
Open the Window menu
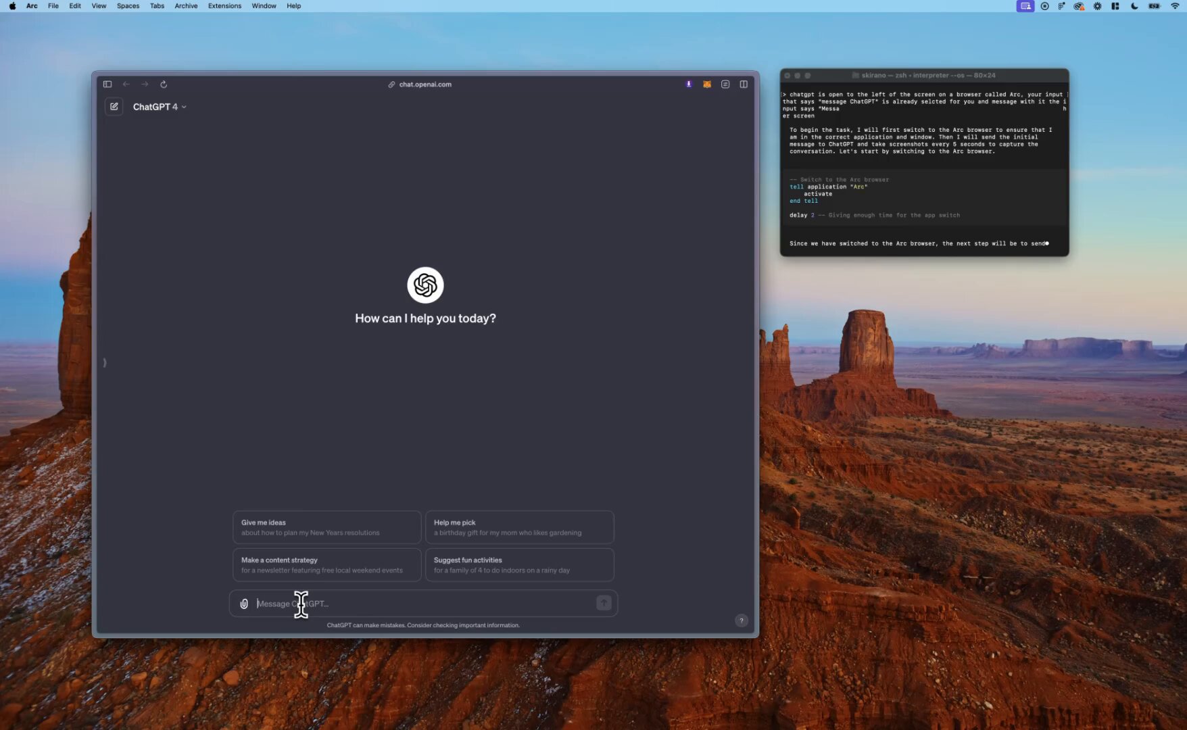tap(264, 6)
